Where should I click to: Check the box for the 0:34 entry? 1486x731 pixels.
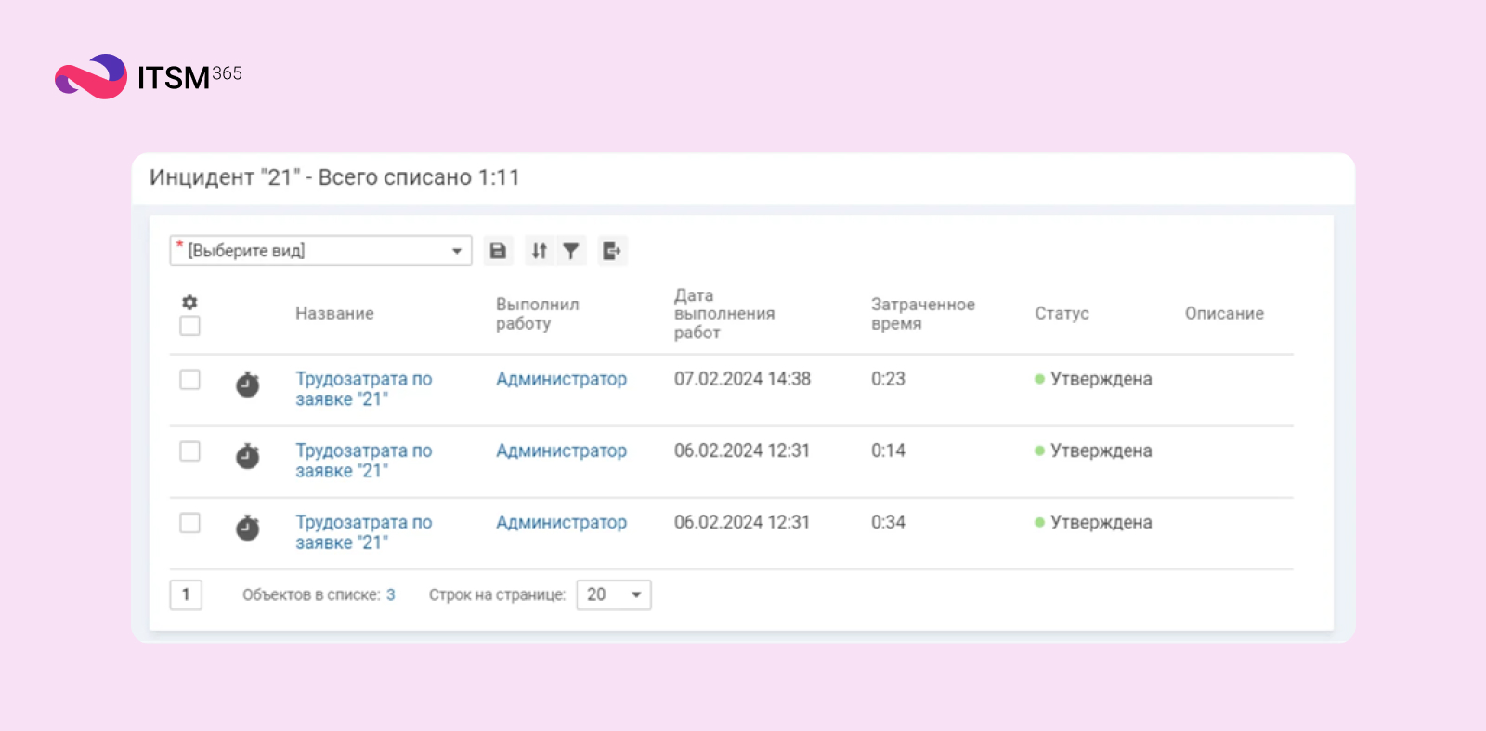(x=190, y=523)
